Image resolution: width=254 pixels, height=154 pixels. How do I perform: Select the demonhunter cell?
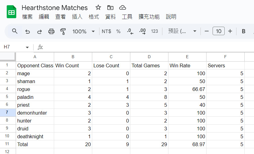[35, 113]
